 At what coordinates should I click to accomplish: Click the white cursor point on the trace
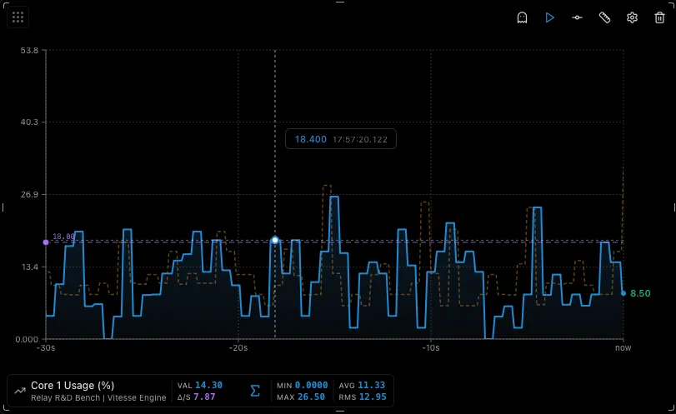click(275, 240)
